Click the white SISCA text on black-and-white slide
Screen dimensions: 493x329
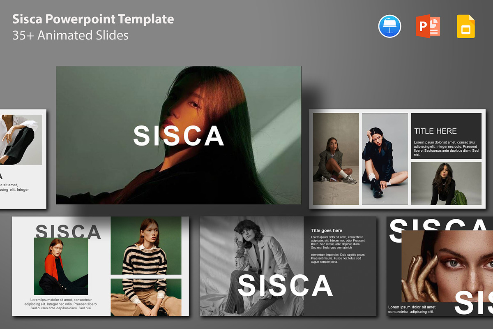pos(285,285)
